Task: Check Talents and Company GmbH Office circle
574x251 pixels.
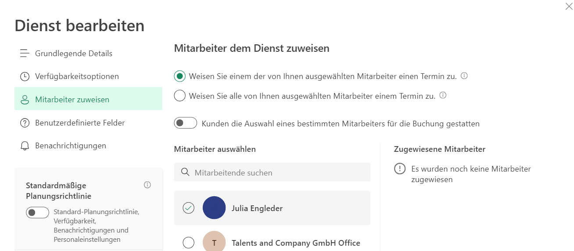Action: 188,243
